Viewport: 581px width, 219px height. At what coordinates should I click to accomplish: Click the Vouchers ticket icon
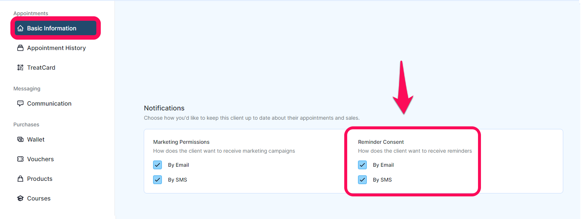click(20, 159)
